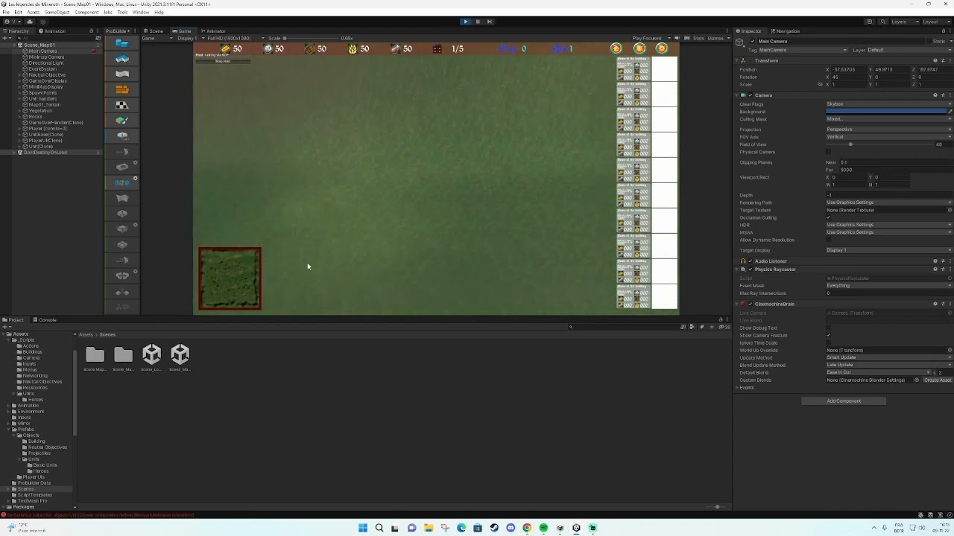
Task: Click Camera Background color swatch
Action: point(885,112)
